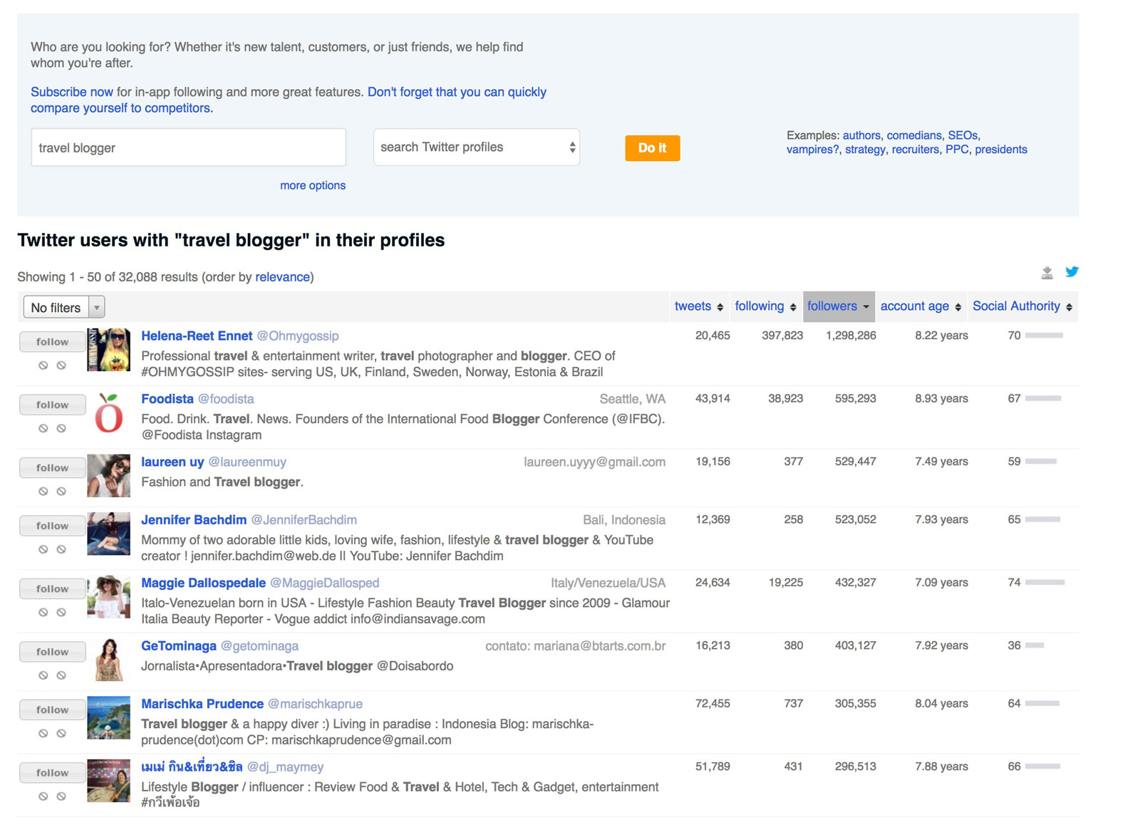
Task: Click the recruiters example link
Action: click(x=916, y=150)
